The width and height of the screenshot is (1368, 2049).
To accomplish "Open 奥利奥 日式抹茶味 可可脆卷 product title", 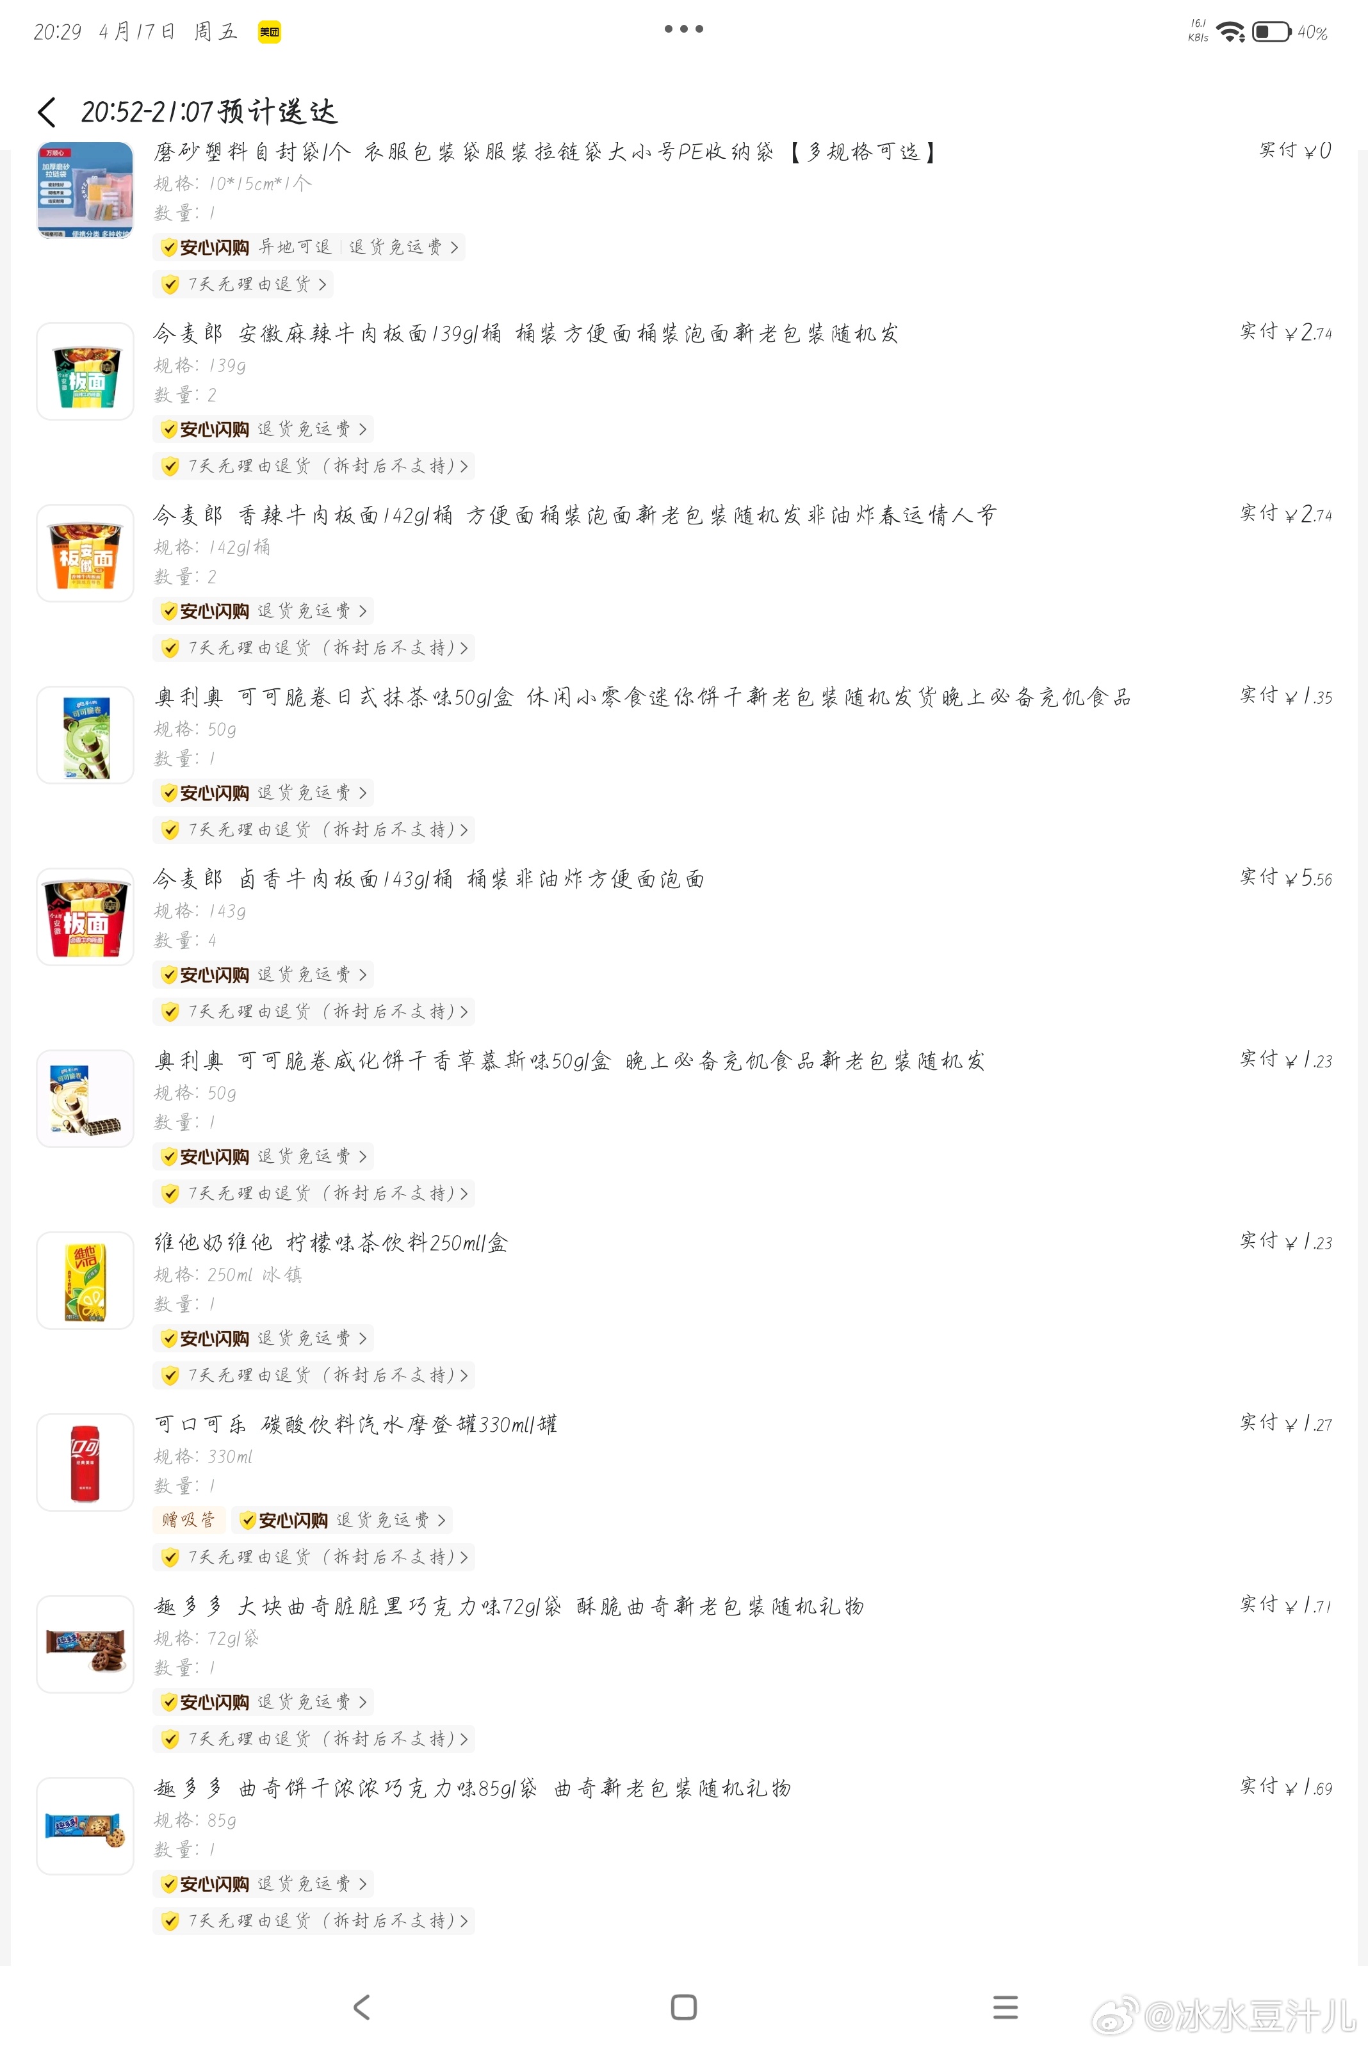I will pyautogui.click(x=642, y=697).
